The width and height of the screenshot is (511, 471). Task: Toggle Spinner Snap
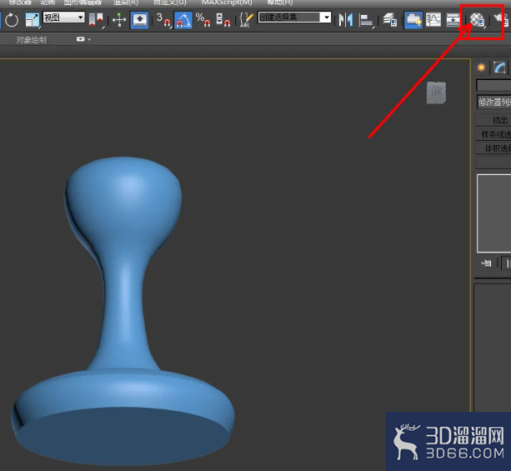tap(223, 20)
